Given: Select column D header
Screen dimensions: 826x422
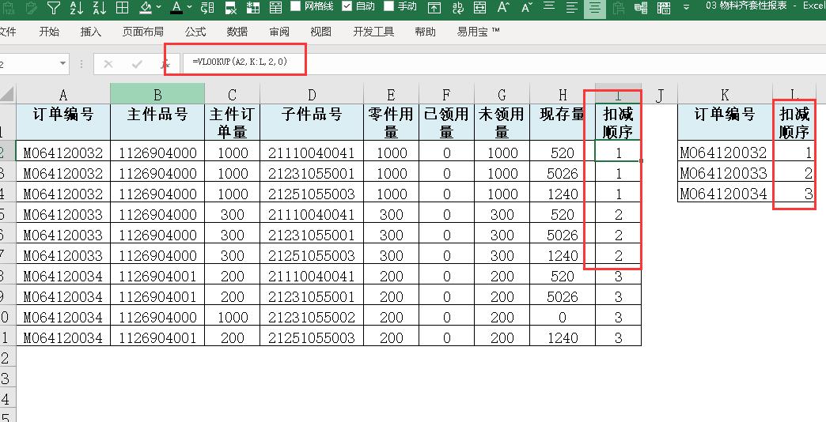Looking at the screenshot, I should (x=312, y=95).
